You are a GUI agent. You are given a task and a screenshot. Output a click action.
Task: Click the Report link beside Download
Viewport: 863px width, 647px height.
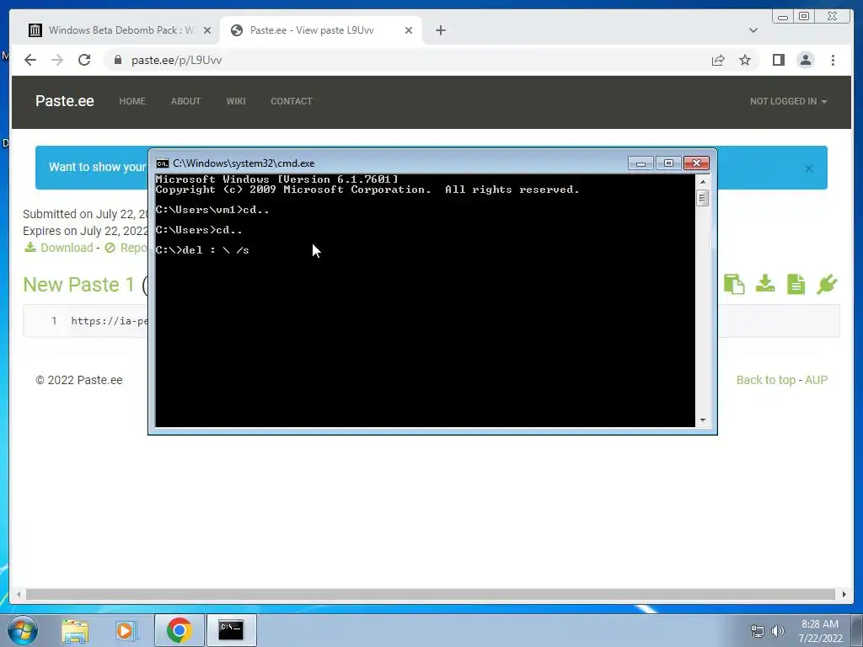[126, 248]
